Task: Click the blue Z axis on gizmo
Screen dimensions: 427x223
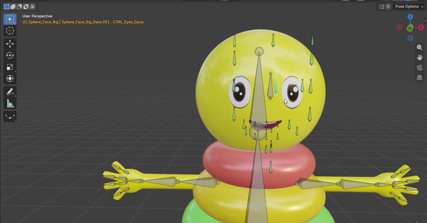Action: click(x=410, y=17)
